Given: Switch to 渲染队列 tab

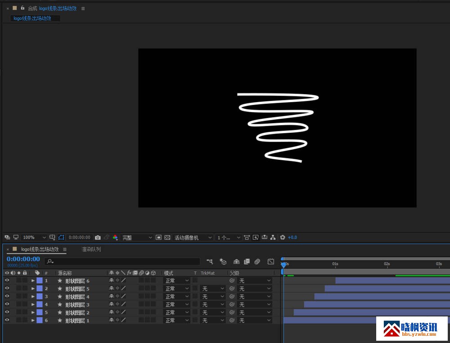Looking at the screenshot, I should pos(91,249).
